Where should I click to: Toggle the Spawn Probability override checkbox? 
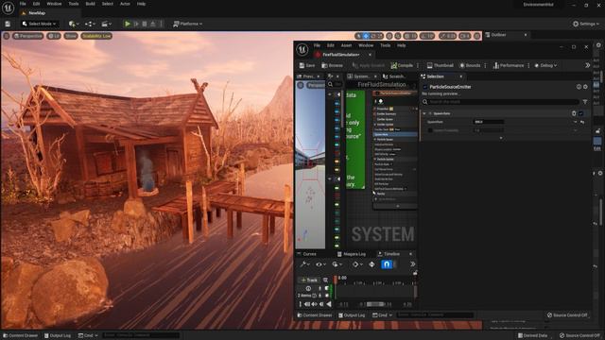click(430, 130)
